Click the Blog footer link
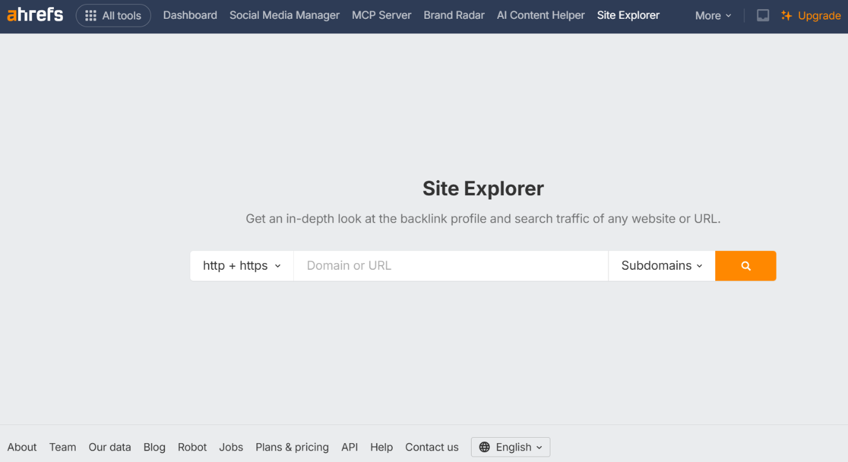The width and height of the screenshot is (848, 462). click(155, 447)
